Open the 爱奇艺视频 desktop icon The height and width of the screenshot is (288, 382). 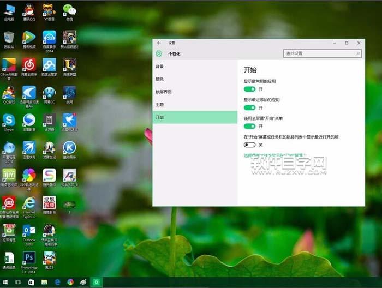point(9,177)
